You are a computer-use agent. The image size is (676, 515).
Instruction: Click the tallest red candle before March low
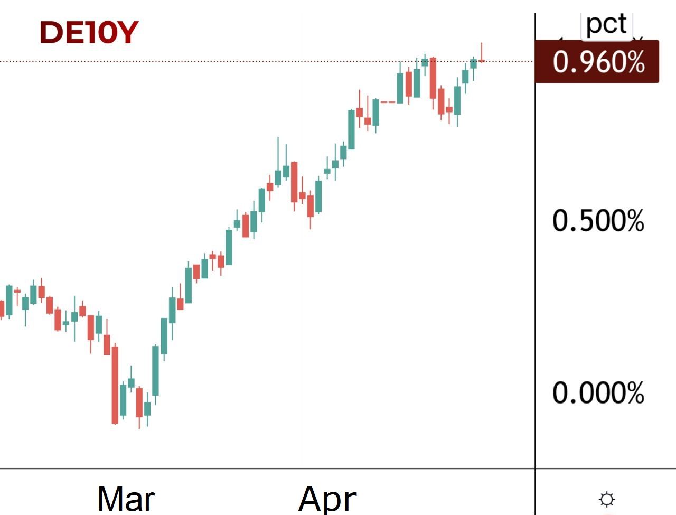[115, 385]
